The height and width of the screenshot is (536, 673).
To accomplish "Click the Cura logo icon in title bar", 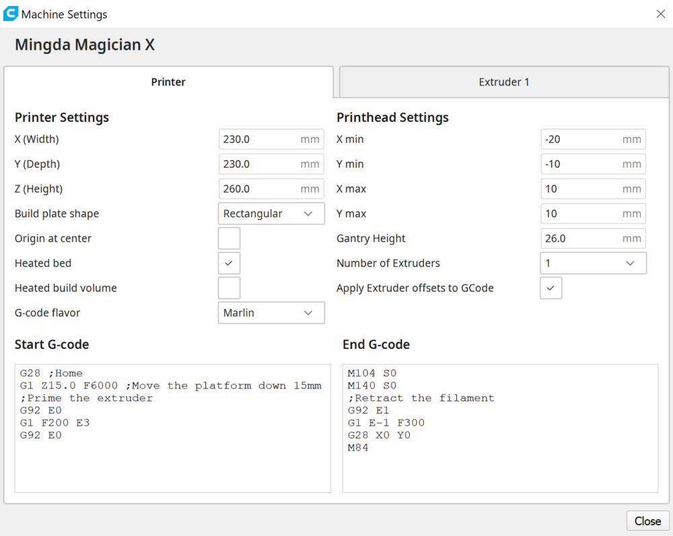I will 10,13.
